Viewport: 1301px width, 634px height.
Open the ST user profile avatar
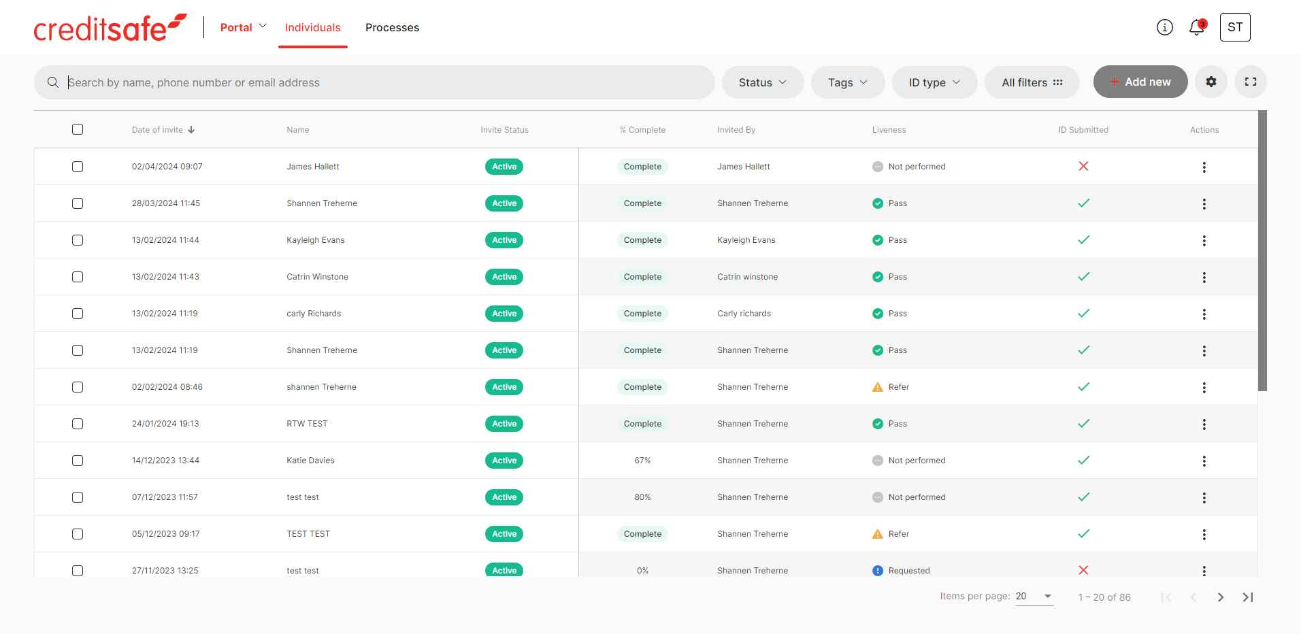[1235, 27]
